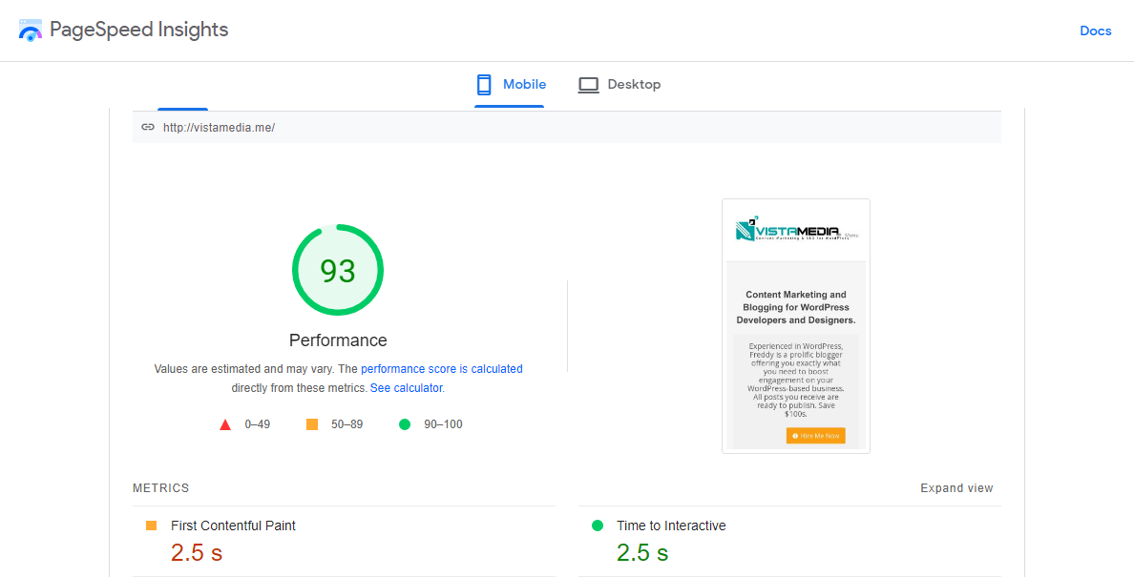This screenshot has height=577, width=1134.
Task: Click the 'Content Marketing and Blogging' heading in the screenshot
Action: (795, 307)
